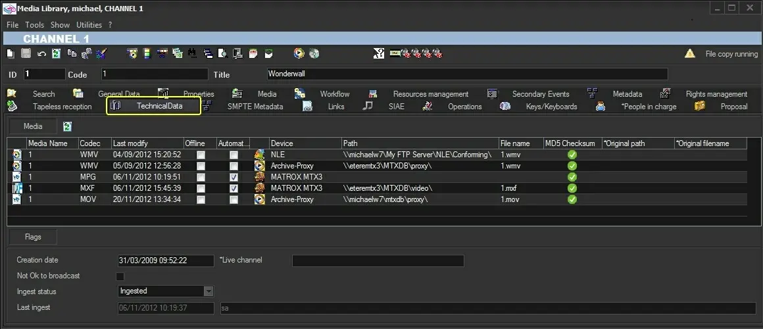
Task: Switch to the SMPTE Metadata tab
Action: [x=255, y=107]
